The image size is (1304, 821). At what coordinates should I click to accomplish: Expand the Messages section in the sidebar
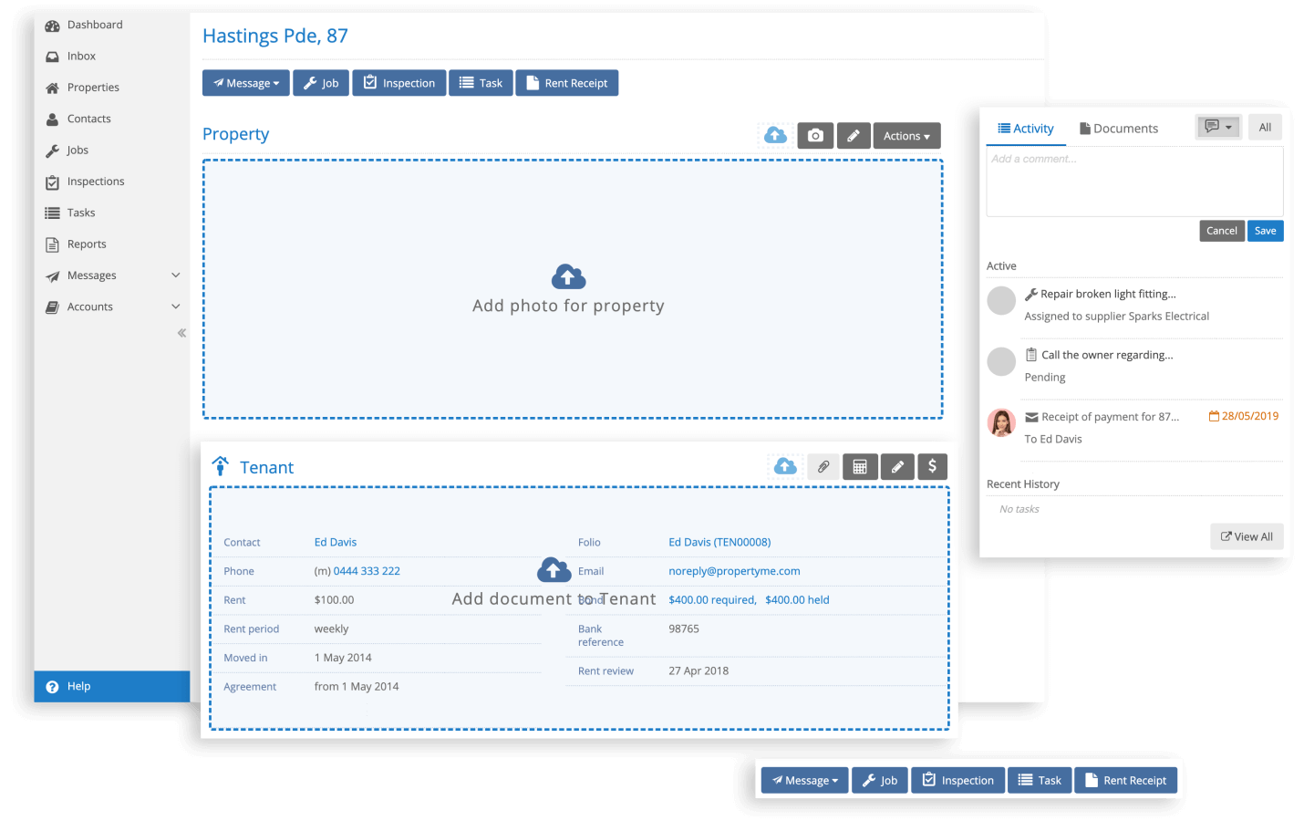point(92,275)
